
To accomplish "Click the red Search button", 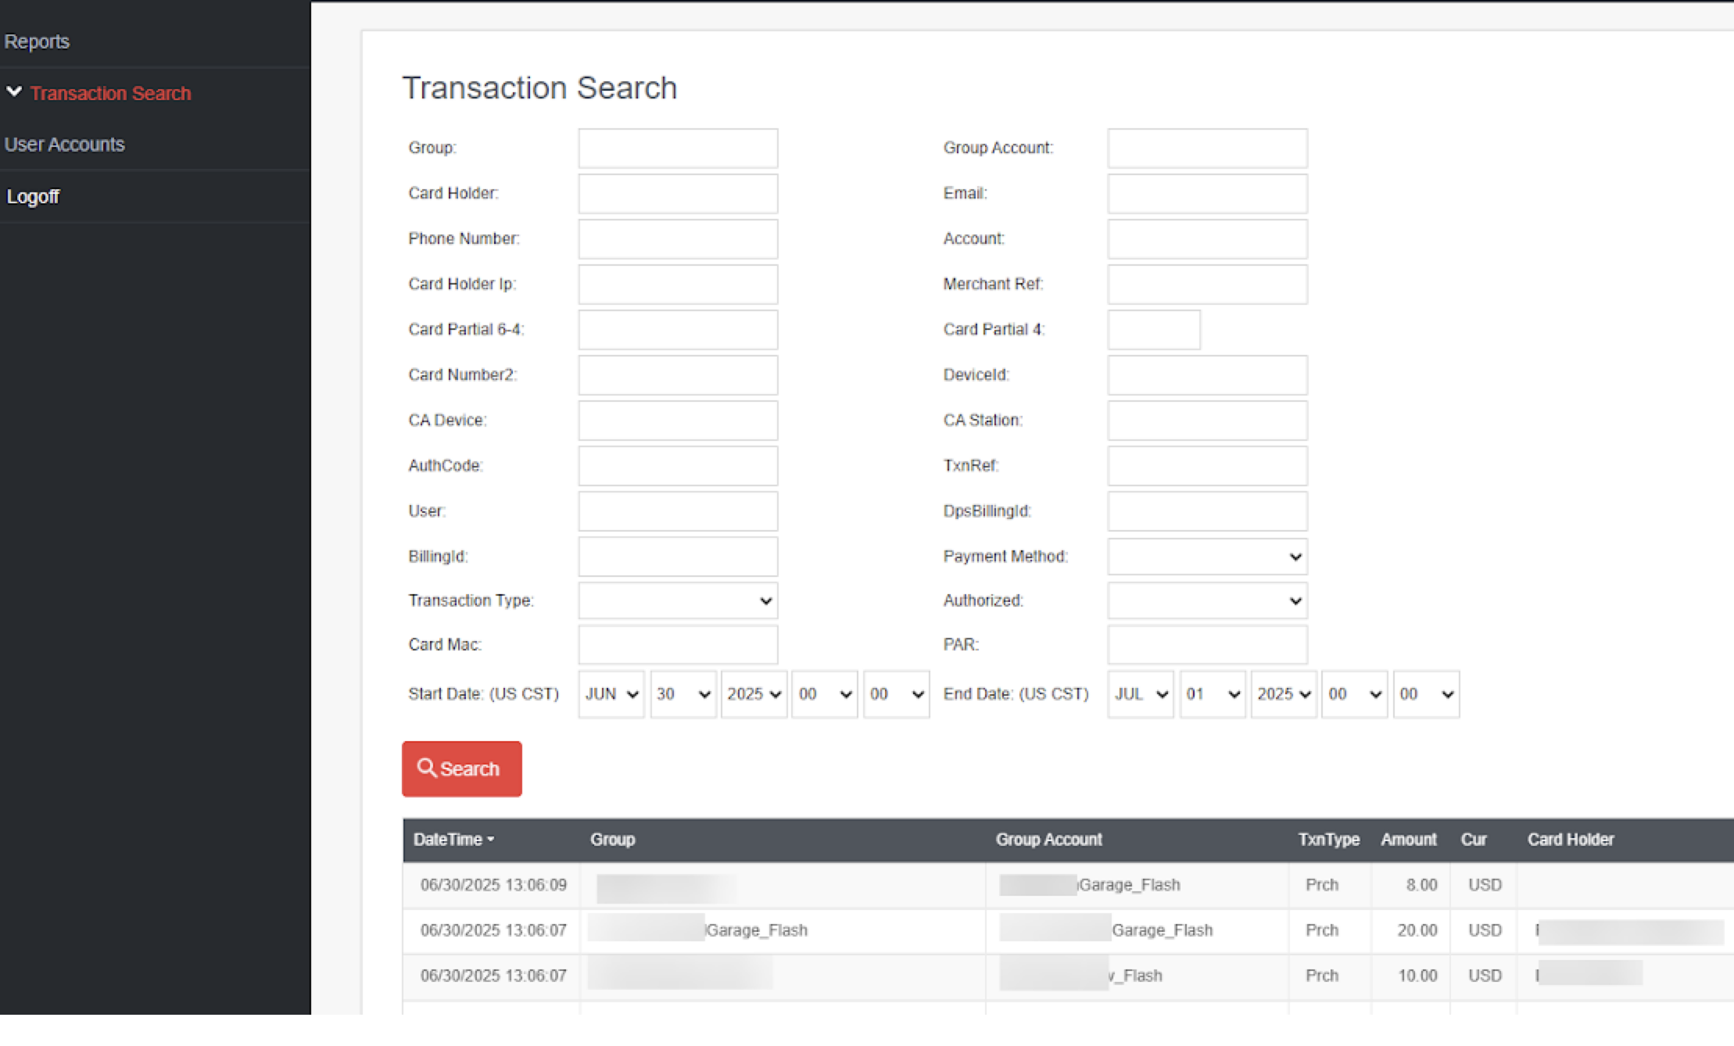I will 461,768.
